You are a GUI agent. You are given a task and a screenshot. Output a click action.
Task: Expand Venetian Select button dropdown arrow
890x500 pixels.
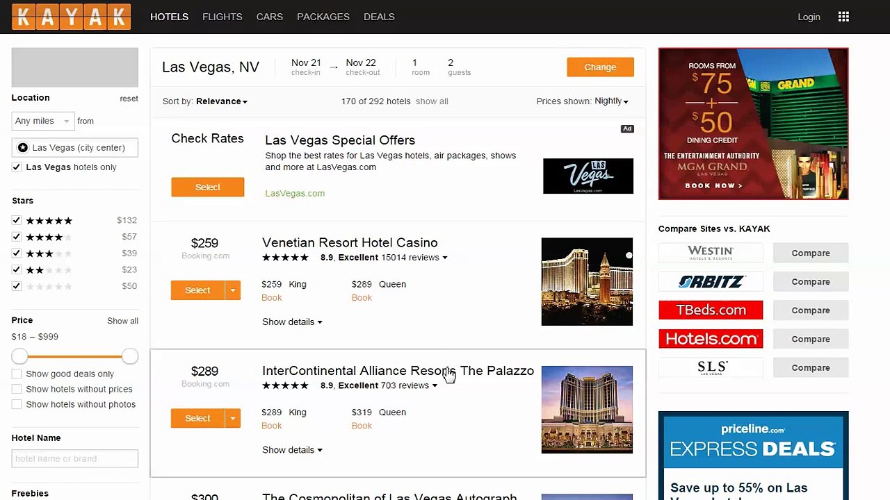click(233, 290)
